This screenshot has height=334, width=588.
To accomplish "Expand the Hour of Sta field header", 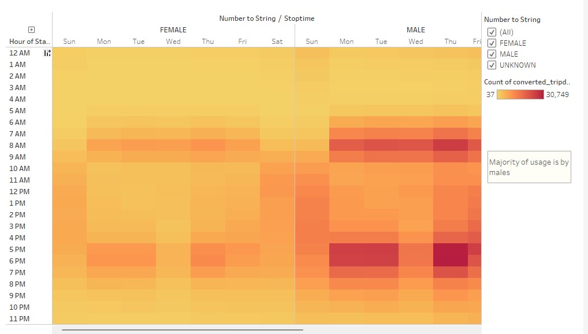I will [x=28, y=42].
